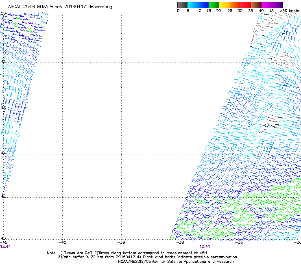The height and width of the screenshot is (264, 301).
Task: Click the '50' latitude label on left axis
Action: [x=3, y=13]
